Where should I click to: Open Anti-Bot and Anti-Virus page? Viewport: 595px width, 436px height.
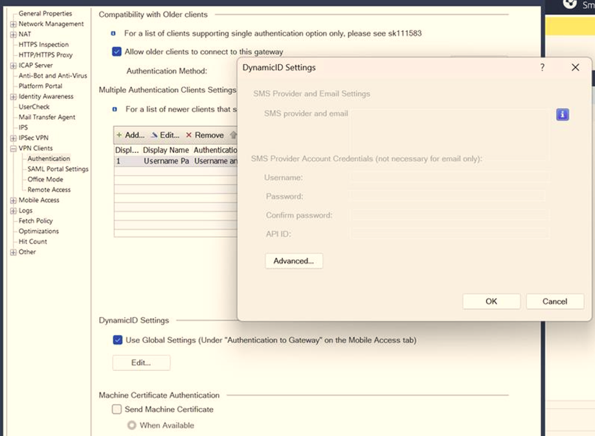(52, 76)
